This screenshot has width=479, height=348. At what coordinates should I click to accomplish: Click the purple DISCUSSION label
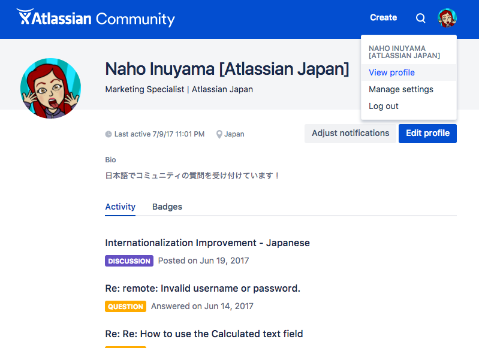(x=129, y=261)
